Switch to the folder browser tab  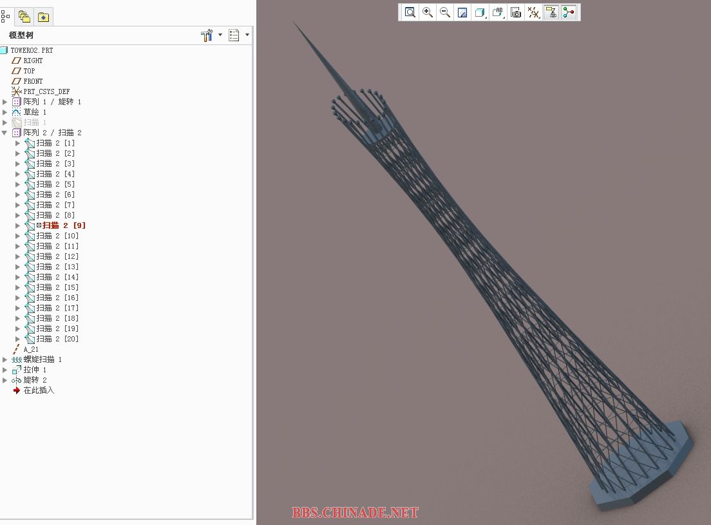24,17
